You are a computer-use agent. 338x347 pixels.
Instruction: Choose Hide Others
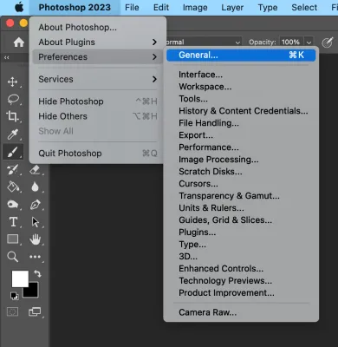[x=97, y=116]
